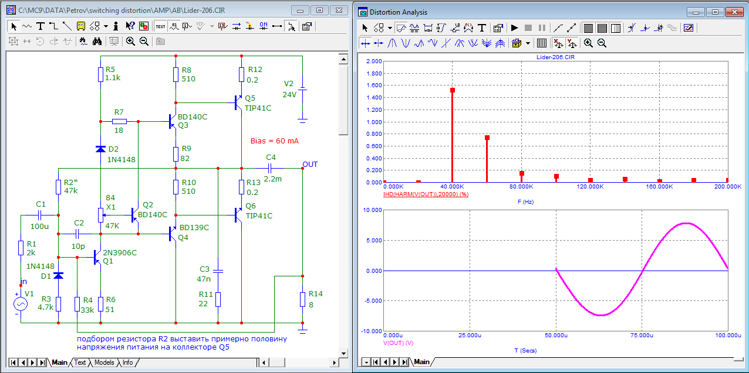Click the Peak cursor function icon
This screenshot has height=373, width=749.
393,43
